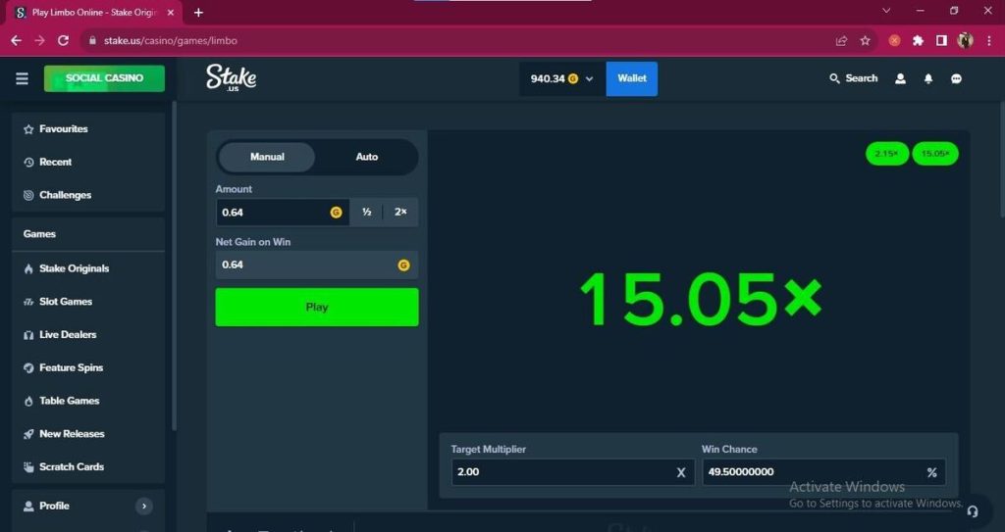Viewport: 1005px width, 532px height.
Task: Open the notifications bell
Action: (928, 78)
